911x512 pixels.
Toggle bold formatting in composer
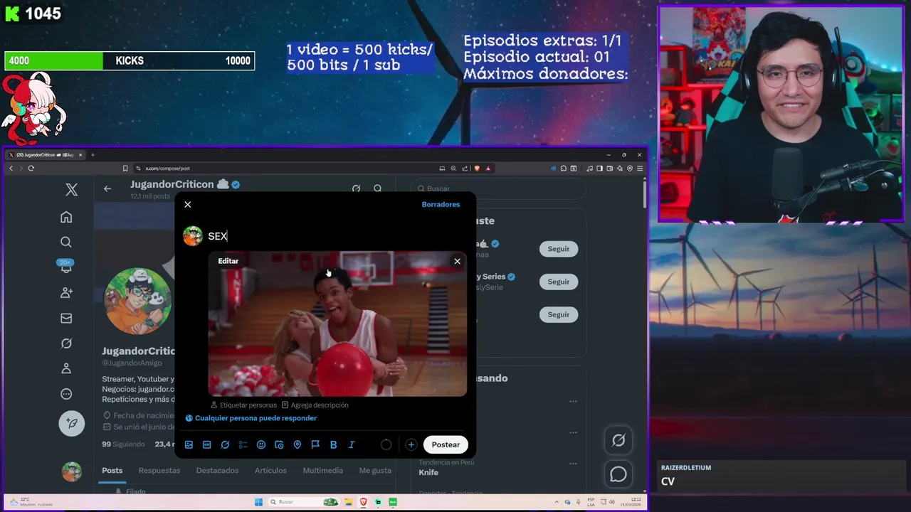pyautogui.click(x=333, y=444)
